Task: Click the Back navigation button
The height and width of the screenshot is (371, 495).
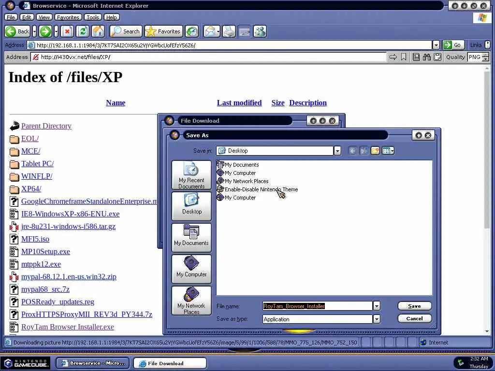Action: [x=17, y=31]
